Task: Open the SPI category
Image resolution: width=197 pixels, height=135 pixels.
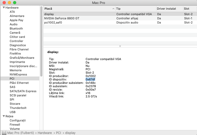Action: (12, 99)
